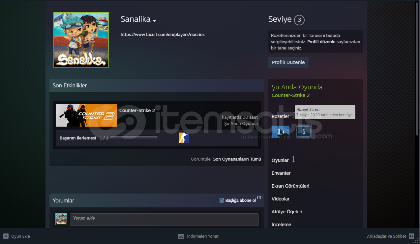Open Atölye Öğeleri workshop items
420x244 pixels.
287,212
